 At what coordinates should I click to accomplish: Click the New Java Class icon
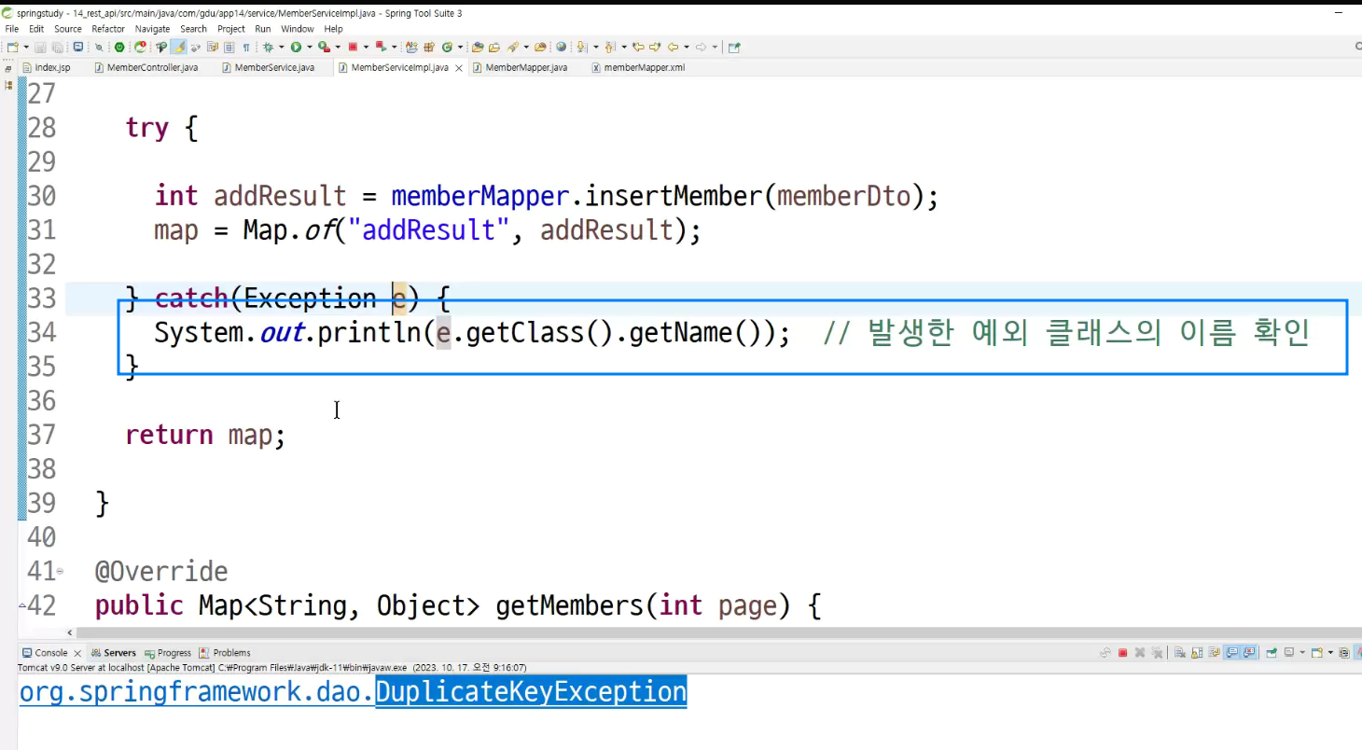pyautogui.click(x=447, y=47)
